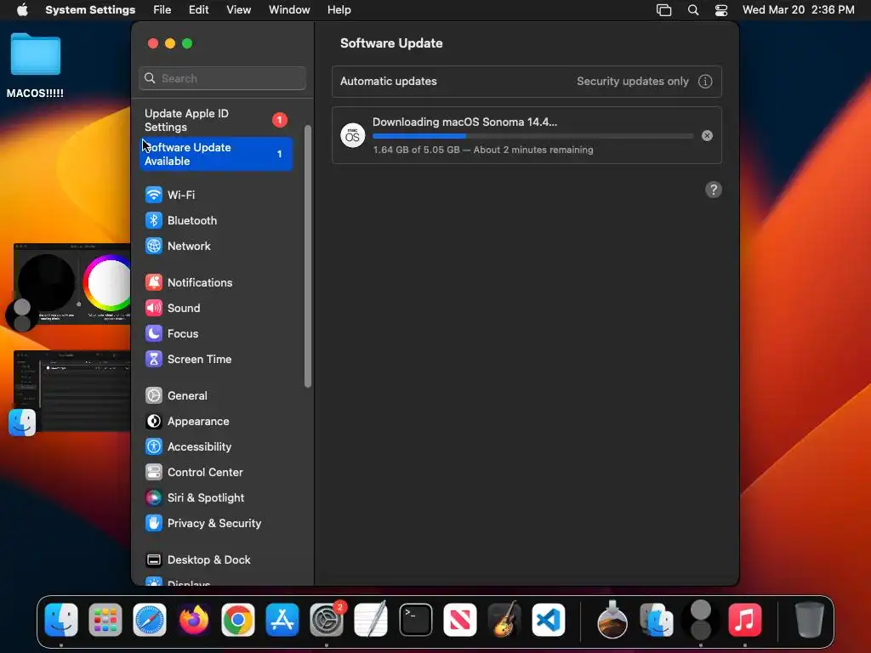
Task: Launch GarageBand from the Dock
Action: [x=504, y=620]
